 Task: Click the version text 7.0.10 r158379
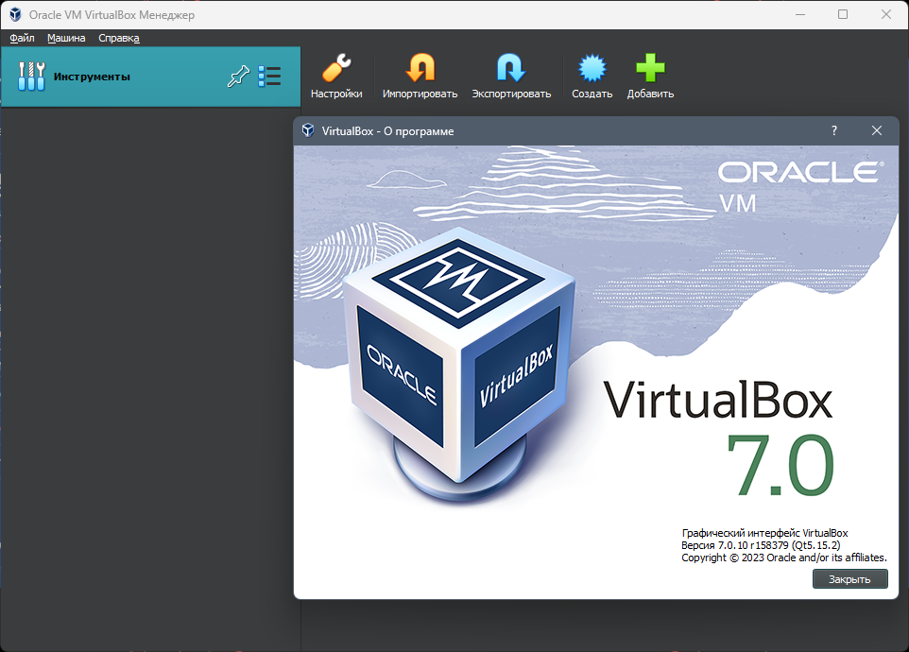[x=761, y=545]
